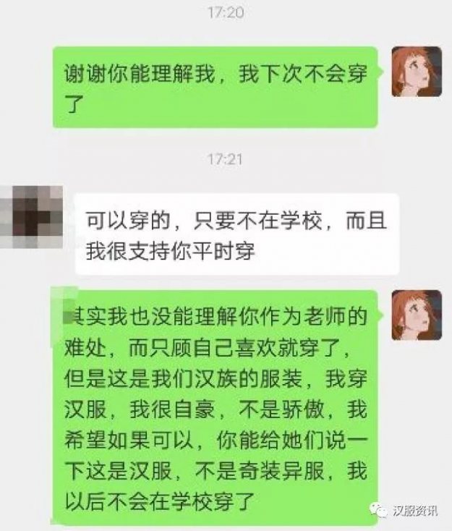Click the WeChat logo in the watermark

[378, 510]
